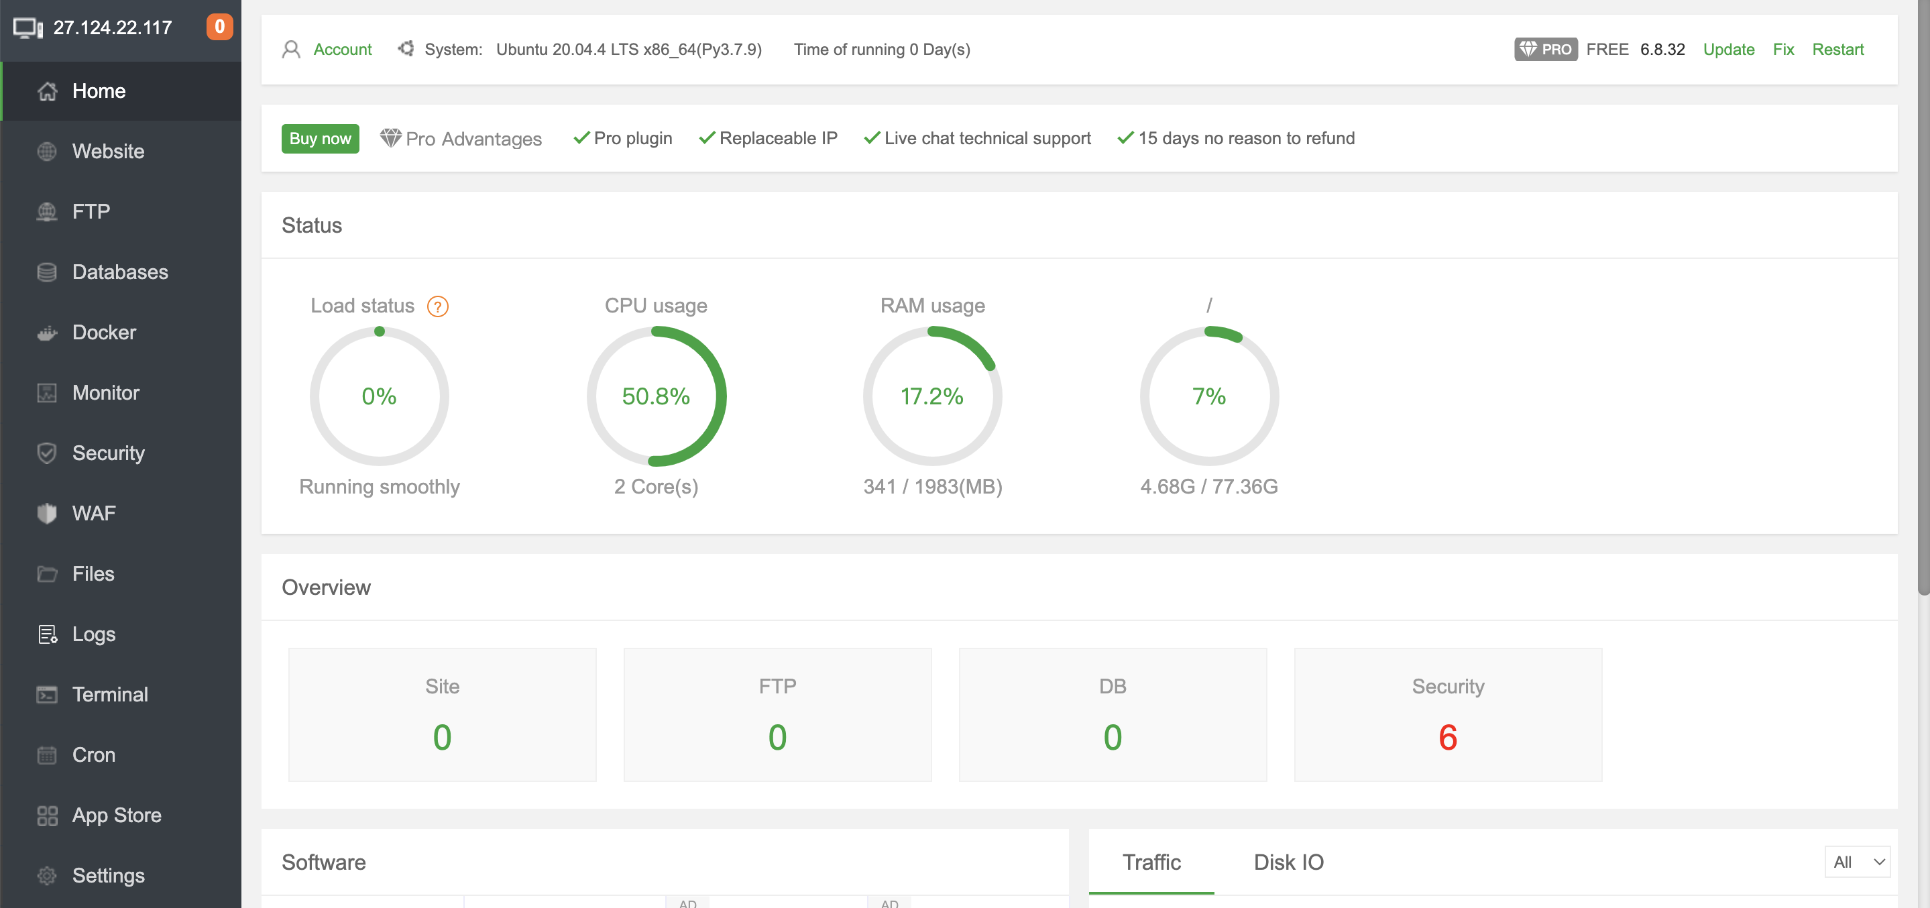
Task: Click the Cron calendar icon
Action: (47, 754)
